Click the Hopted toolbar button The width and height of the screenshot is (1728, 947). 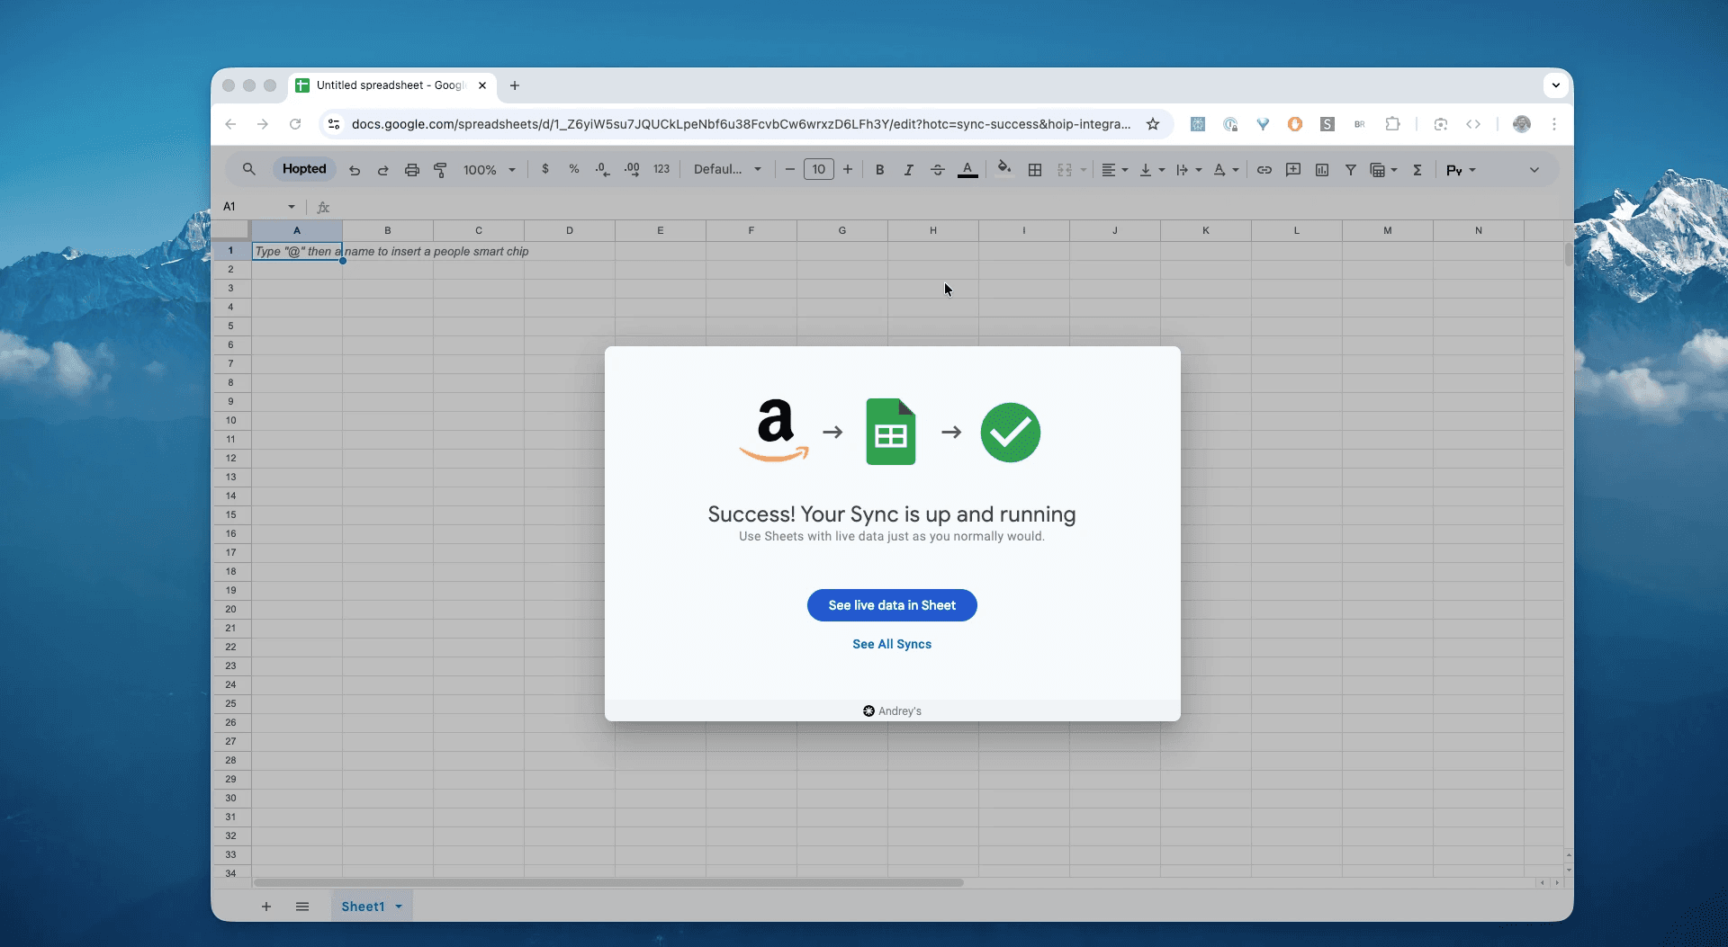[304, 169]
